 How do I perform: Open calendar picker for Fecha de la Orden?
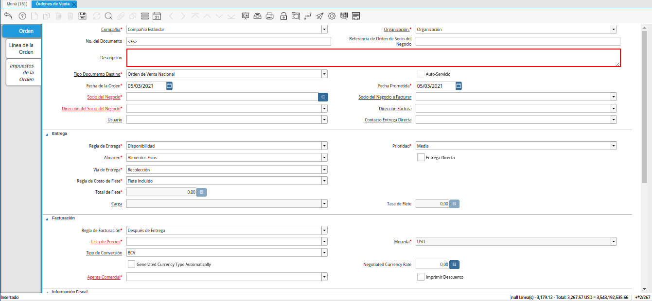(169, 86)
